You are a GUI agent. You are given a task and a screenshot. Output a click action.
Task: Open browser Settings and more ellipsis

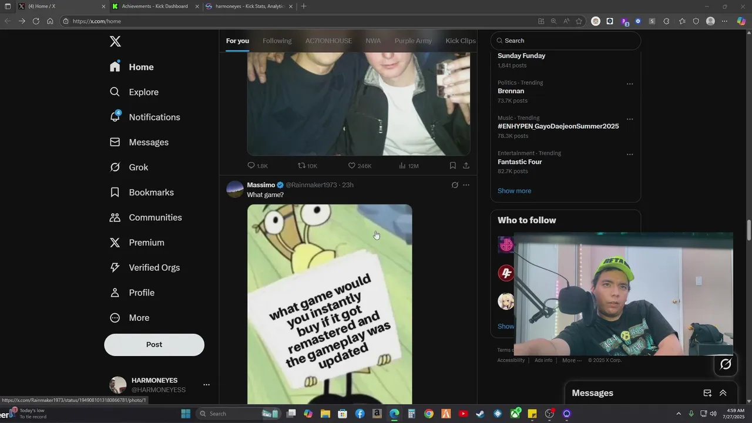pyautogui.click(x=724, y=21)
